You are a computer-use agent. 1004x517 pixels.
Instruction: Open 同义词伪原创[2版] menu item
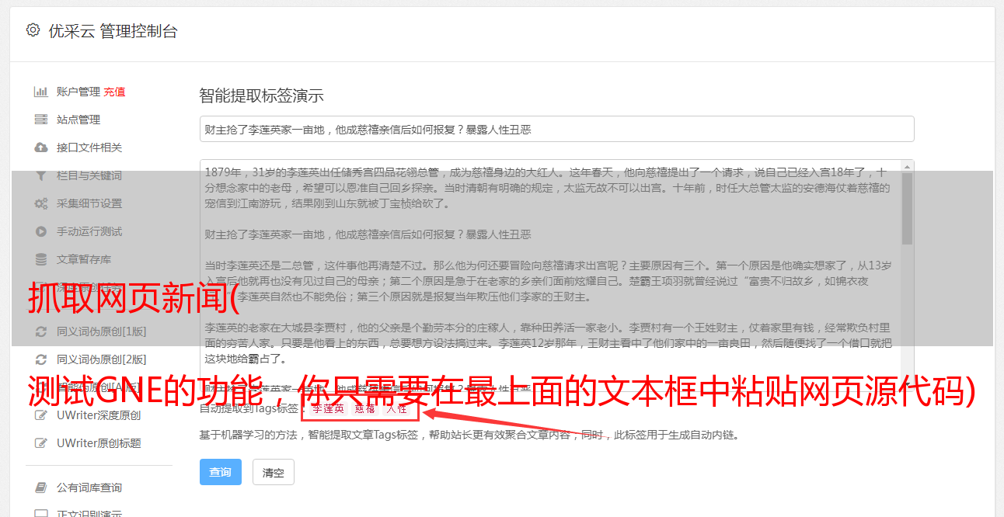click(92, 359)
